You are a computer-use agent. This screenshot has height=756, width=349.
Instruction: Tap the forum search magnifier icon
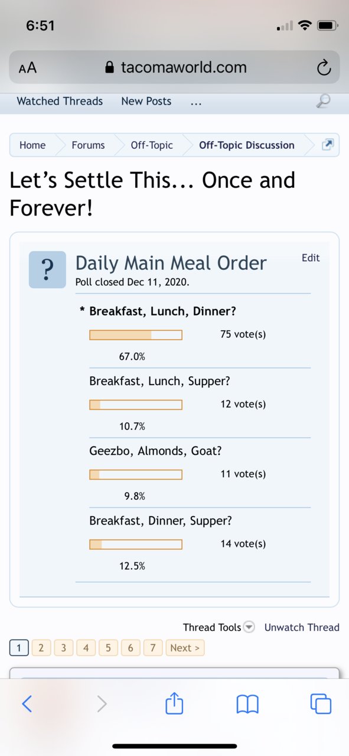pyautogui.click(x=323, y=102)
